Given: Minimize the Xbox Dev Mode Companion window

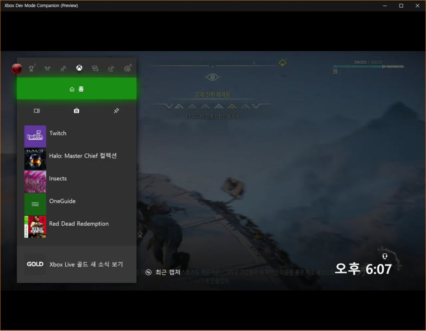Looking at the screenshot, I should pos(385,6).
